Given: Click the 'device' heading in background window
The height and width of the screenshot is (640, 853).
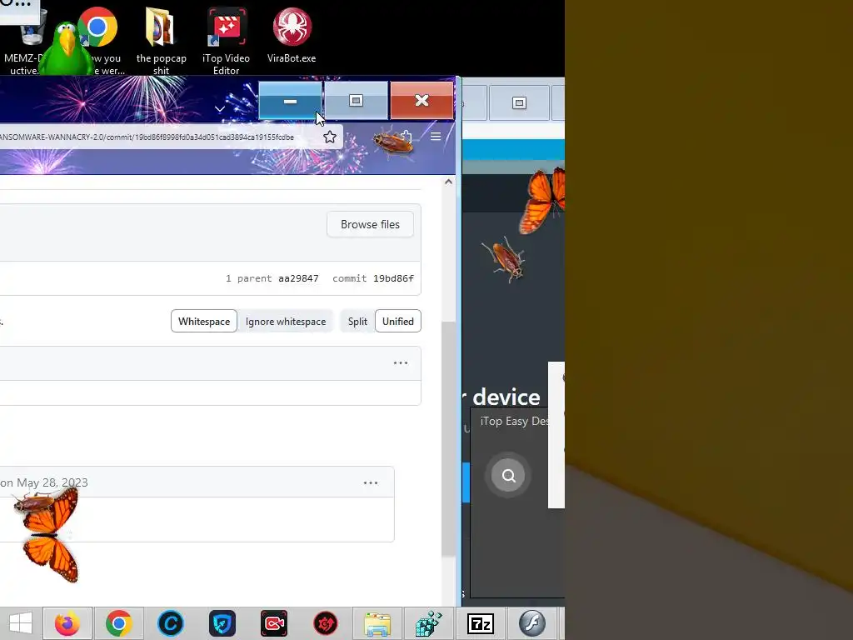Looking at the screenshot, I should point(506,397).
